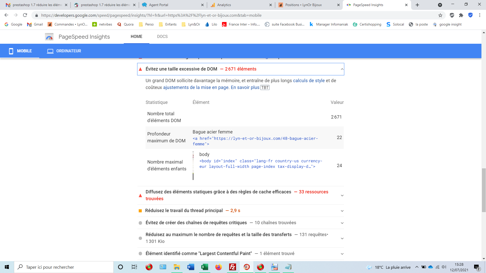This screenshot has height=273, width=486.
Task: Switch to the MOBILE results tab
Action: [20, 51]
